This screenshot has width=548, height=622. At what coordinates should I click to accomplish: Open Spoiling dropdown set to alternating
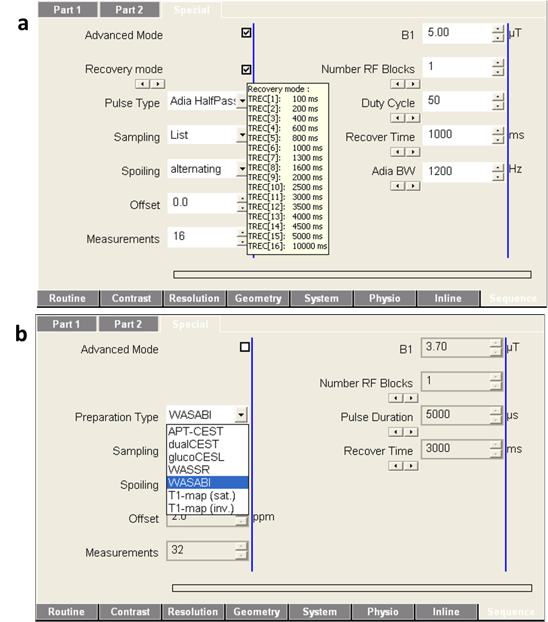pos(242,169)
